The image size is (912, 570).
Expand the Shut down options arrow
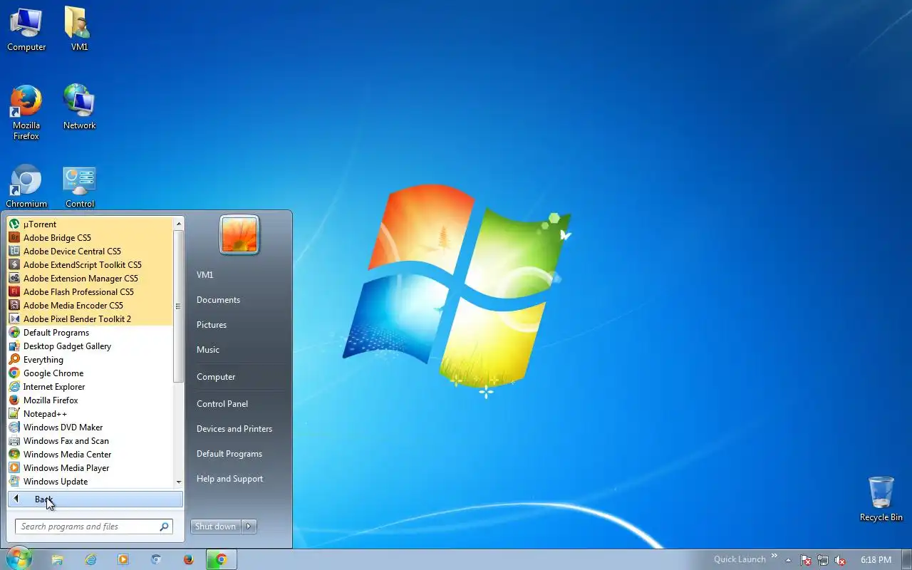point(249,527)
